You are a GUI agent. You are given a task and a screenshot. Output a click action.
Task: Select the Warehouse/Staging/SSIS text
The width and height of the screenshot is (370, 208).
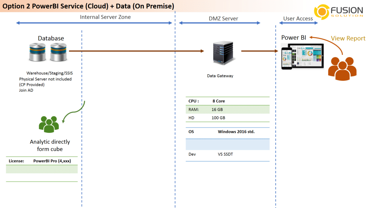coord(50,73)
